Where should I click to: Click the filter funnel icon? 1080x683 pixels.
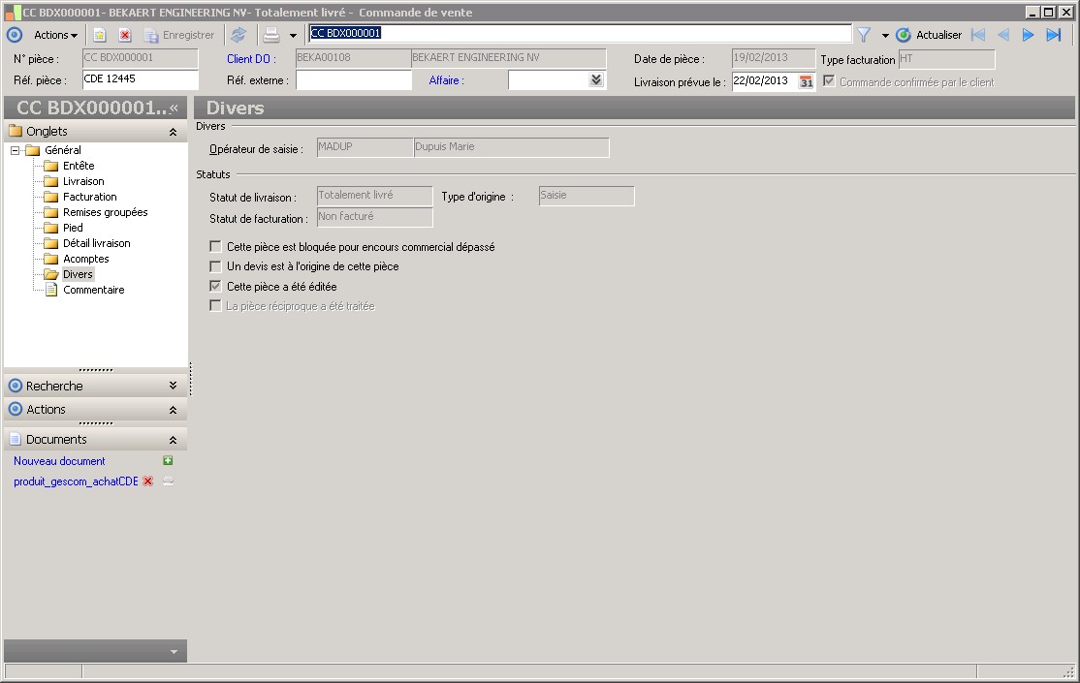point(864,35)
